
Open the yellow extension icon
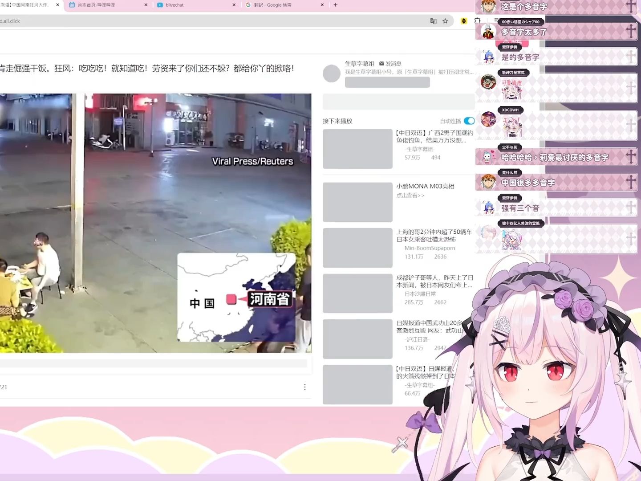click(x=464, y=21)
